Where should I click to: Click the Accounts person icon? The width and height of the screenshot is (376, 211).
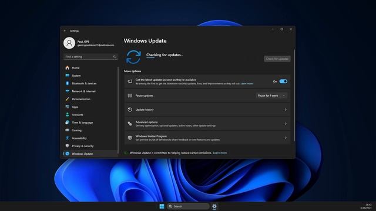click(x=68, y=115)
